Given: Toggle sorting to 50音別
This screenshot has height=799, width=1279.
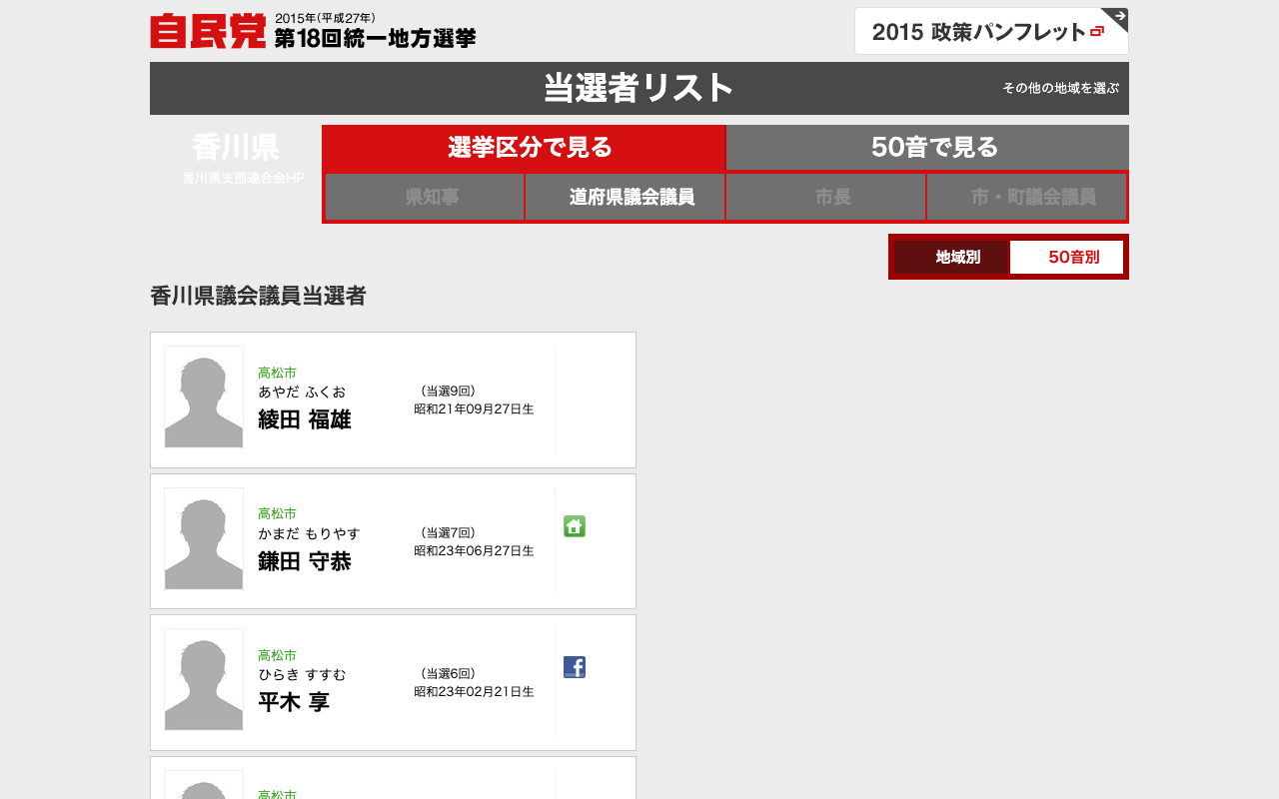Looking at the screenshot, I should pos(1066,257).
